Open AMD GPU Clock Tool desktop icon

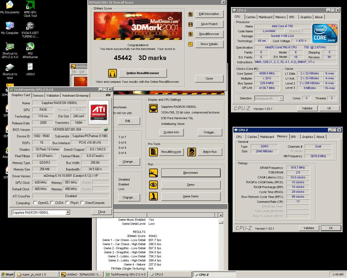pos(30,9)
